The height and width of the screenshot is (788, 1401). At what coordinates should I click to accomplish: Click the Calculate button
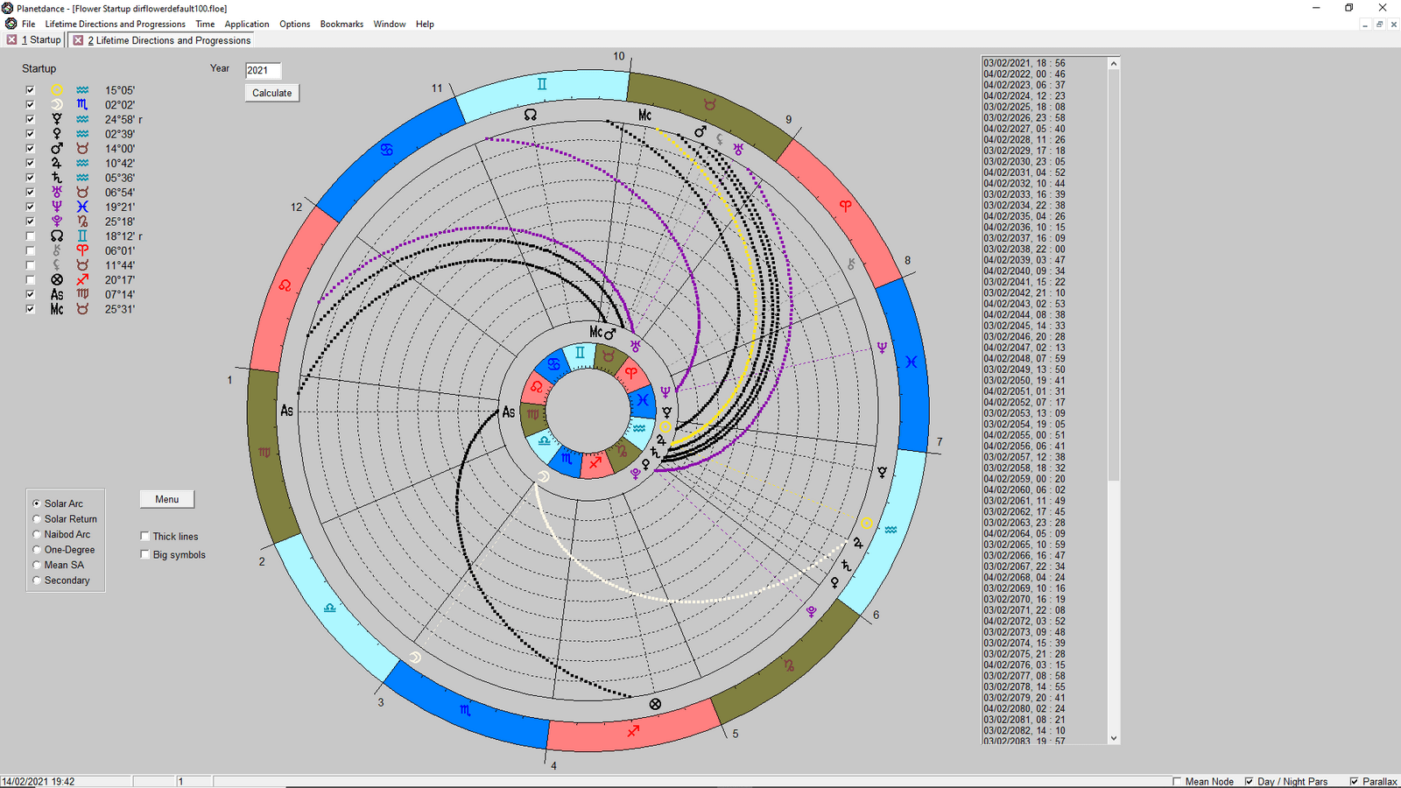pos(271,92)
